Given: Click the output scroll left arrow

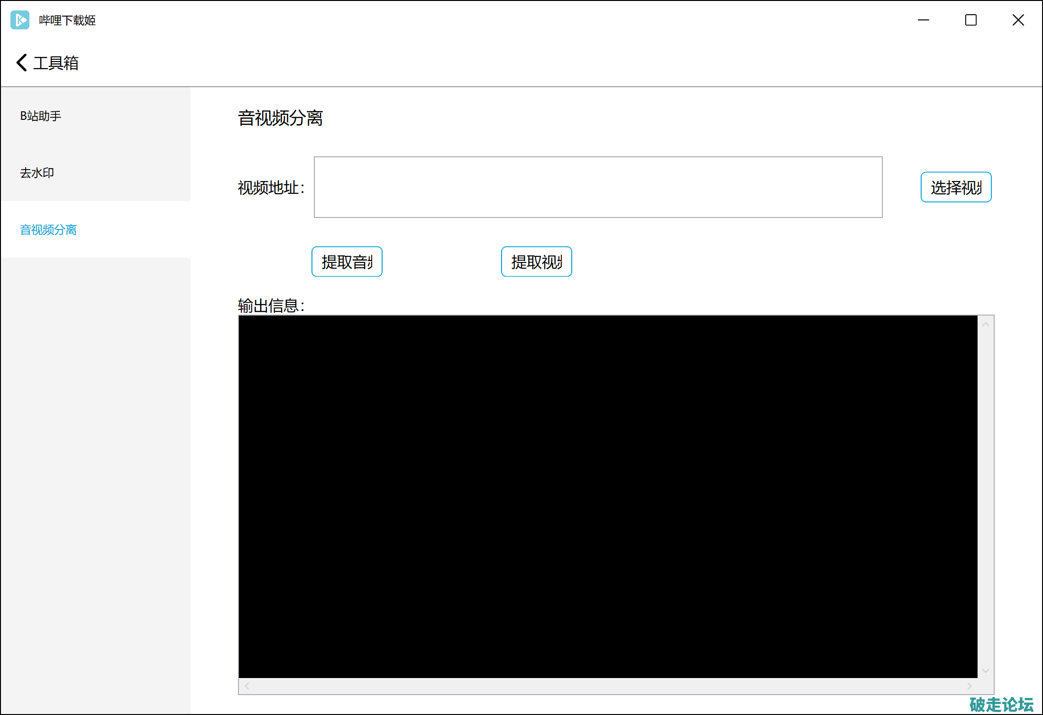Looking at the screenshot, I should [x=247, y=686].
